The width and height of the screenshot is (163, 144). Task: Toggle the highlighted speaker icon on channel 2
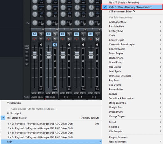point(55,45)
